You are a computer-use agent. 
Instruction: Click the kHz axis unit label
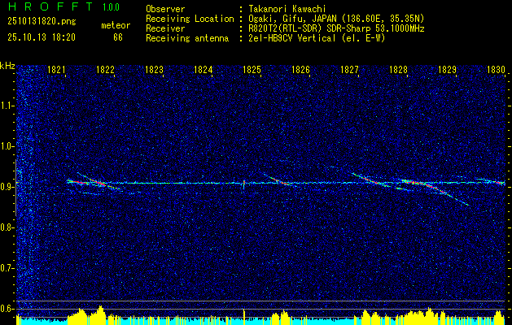pos(7,66)
